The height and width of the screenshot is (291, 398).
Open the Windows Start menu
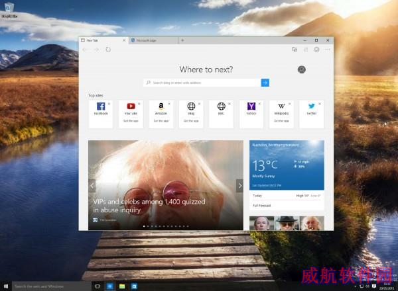(5, 286)
